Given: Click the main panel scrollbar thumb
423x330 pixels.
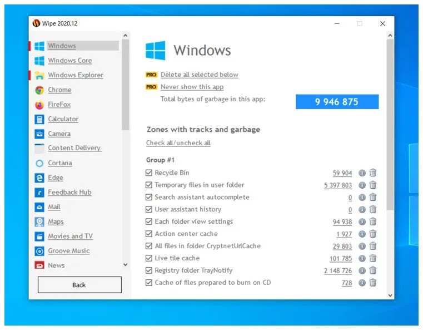Looking at the screenshot, I should click(390, 125).
